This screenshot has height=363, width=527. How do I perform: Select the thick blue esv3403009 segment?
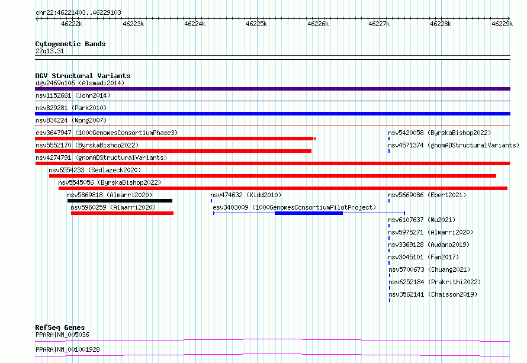[x=309, y=213]
